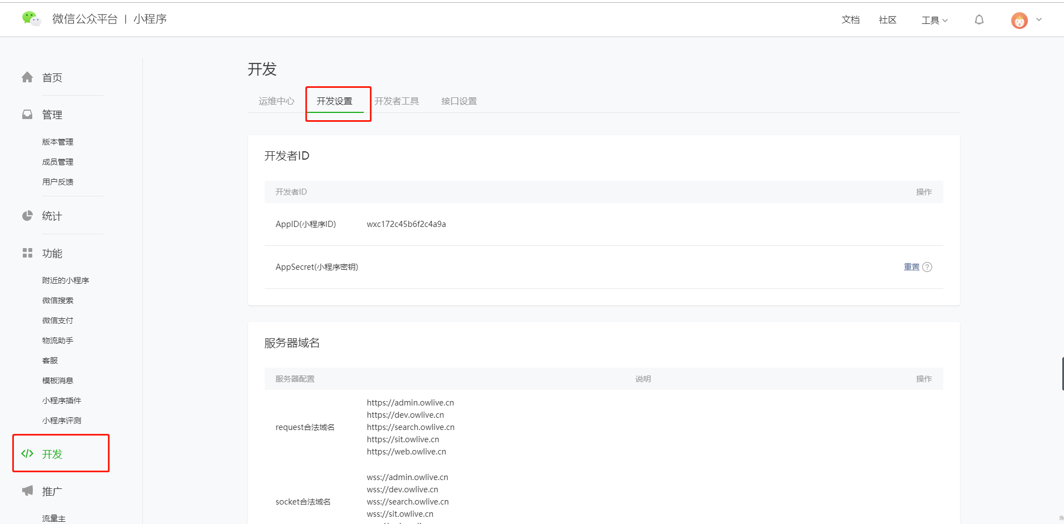Click https://admin.owlive.cn request domain
1064x524 pixels.
(x=410, y=403)
